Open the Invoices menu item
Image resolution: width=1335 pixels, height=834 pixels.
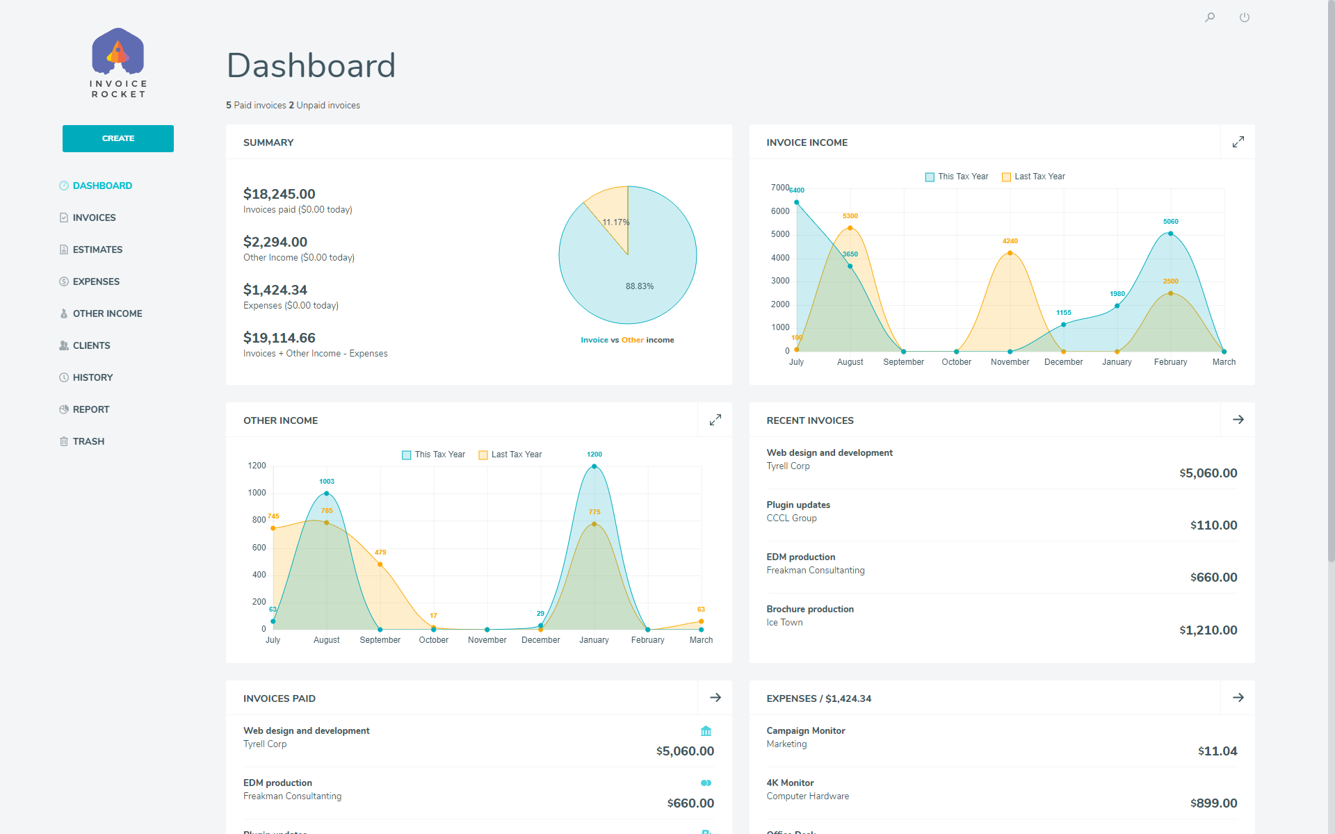point(94,218)
